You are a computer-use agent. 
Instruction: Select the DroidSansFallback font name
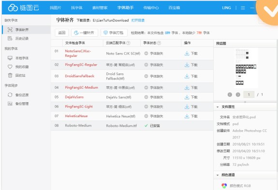(x=80, y=76)
